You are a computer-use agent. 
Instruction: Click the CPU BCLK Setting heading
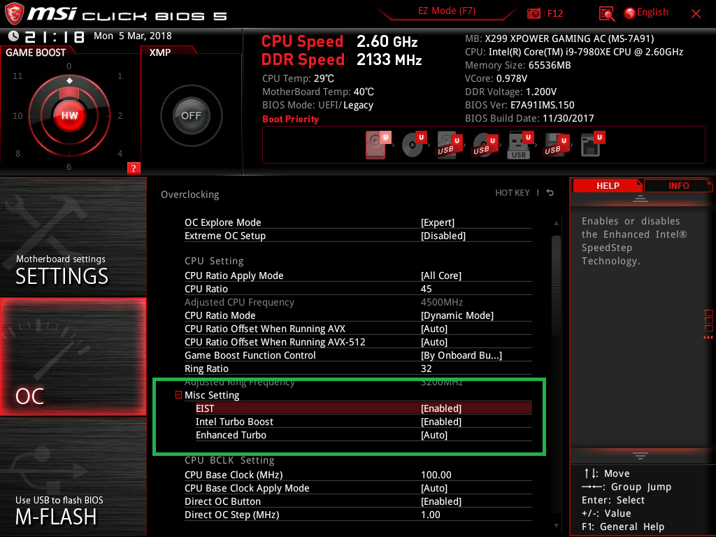[229, 460]
